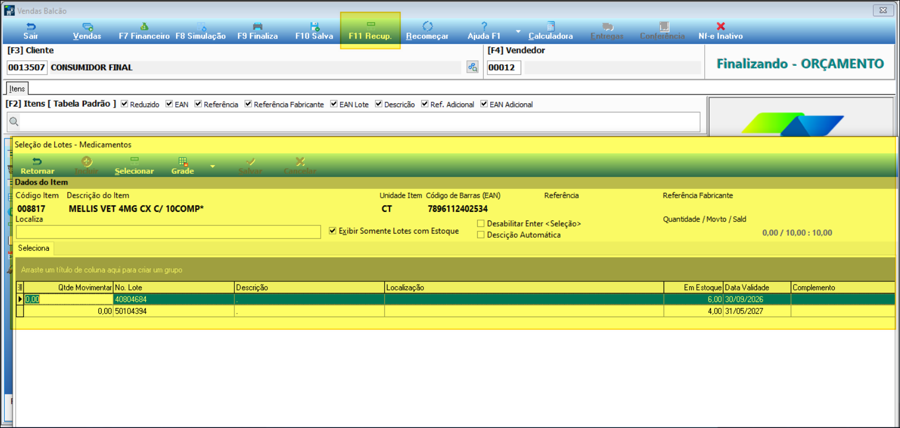The image size is (900, 428).
Task: Open F7 Financeiro toolbar icon
Action: [x=144, y=27]
